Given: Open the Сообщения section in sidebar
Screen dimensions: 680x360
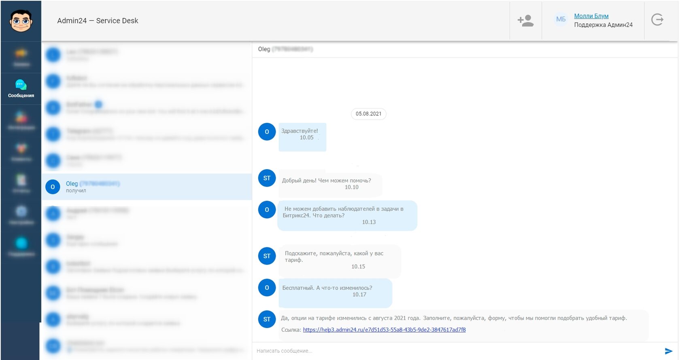Looking at the screenshot, I should click(x=21, y=89).
